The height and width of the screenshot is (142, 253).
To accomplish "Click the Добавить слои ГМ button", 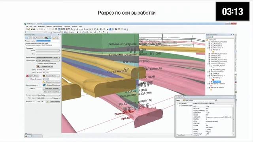I will coord(45,67).
